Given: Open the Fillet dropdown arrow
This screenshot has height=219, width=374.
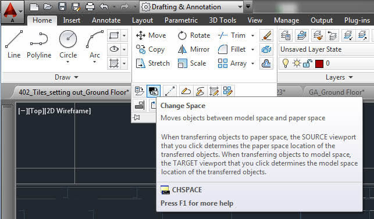Looking at the screenshot, I should coord(252,49).
